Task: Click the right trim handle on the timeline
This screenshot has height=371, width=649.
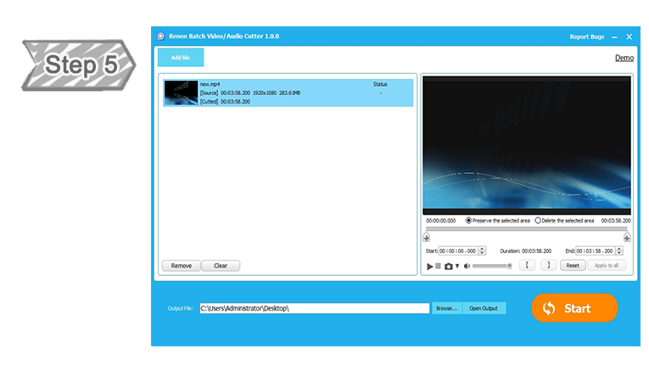Action: [x=627, y=238]
